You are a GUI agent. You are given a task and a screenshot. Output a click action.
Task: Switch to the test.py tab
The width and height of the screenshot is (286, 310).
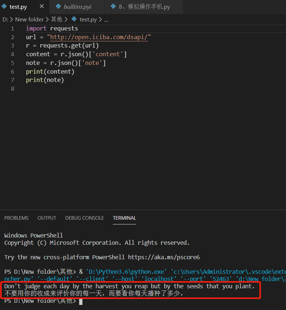click(x=25, y=7)
